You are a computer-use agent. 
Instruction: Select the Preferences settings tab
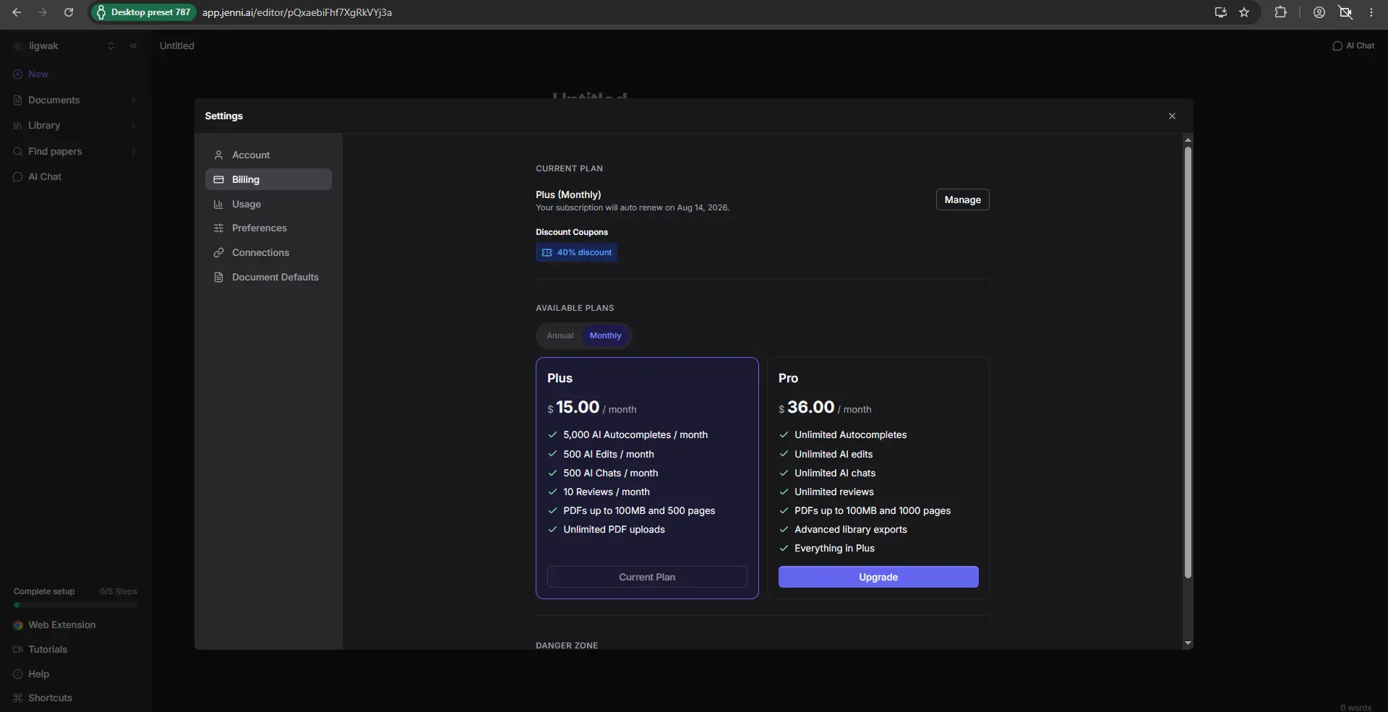click(x=268, y=228)
